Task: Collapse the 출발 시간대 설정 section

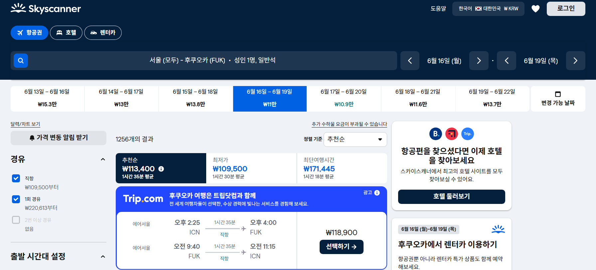Action: [103, 256]
